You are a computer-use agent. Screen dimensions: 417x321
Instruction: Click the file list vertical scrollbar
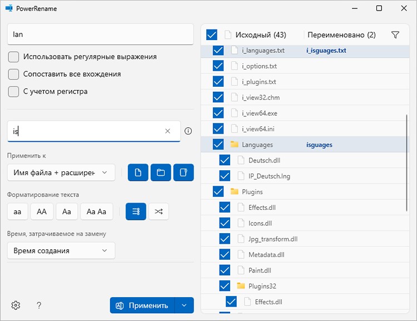tap(406, 163)
